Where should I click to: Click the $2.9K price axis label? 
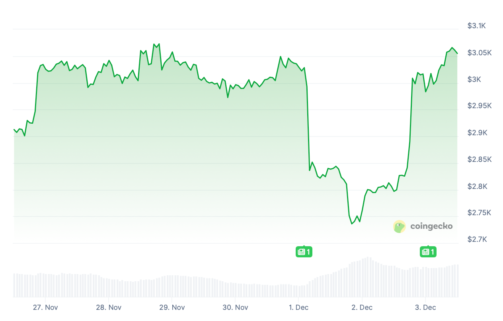click(x=476, y=132)
